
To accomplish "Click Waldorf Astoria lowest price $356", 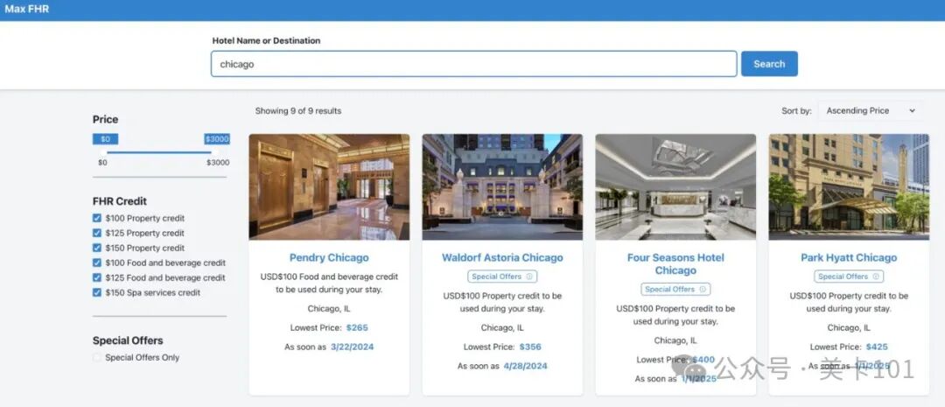I will click(x=530, y=347).
